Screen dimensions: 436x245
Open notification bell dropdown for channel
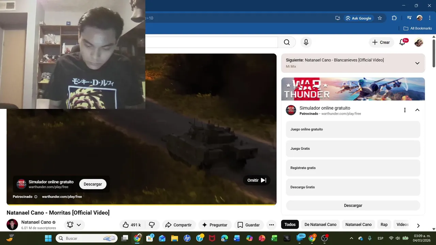pyautogui.click(x=74, y=225)
